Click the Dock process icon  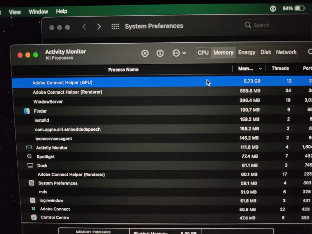point(30,165)
